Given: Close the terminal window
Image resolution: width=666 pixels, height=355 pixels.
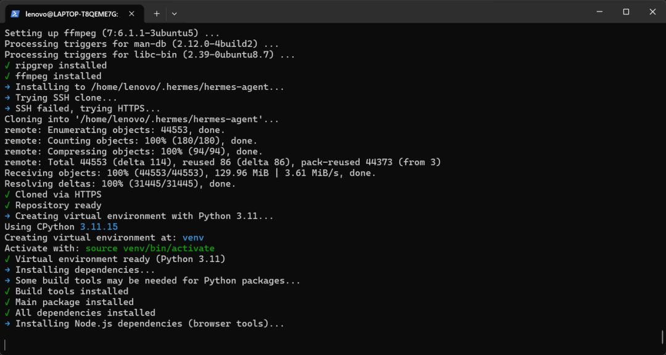Looking at the screenshot, I should pos(653,12).
